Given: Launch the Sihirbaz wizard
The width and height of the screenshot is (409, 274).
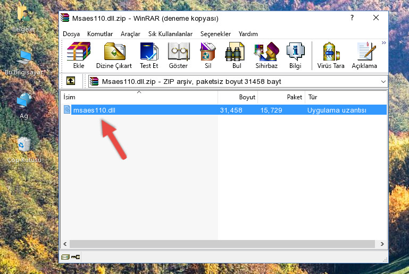Looking at the screenshot, I should pyautogui.click(x=266, y=55).
